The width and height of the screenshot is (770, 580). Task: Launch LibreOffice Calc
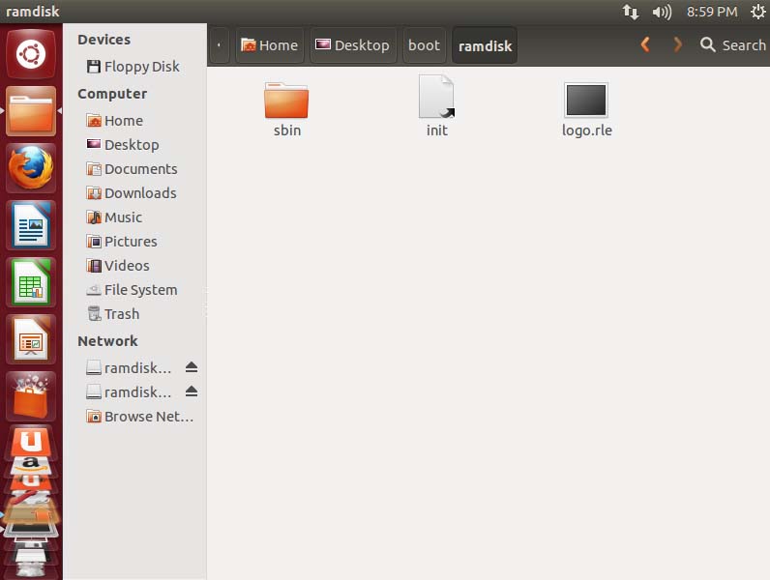point(30,282)
